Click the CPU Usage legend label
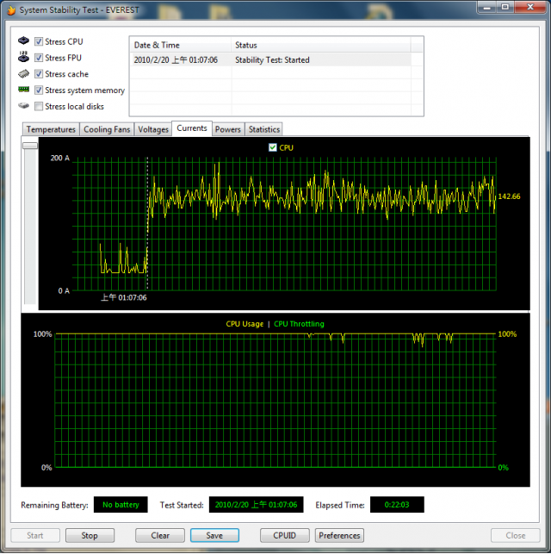Screen dimensions: 551x554 tap(245, 324)
